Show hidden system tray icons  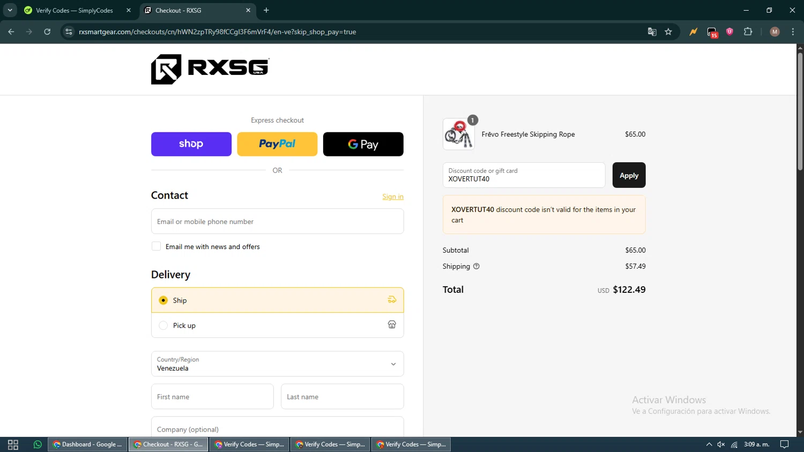[x=709, y=445]
